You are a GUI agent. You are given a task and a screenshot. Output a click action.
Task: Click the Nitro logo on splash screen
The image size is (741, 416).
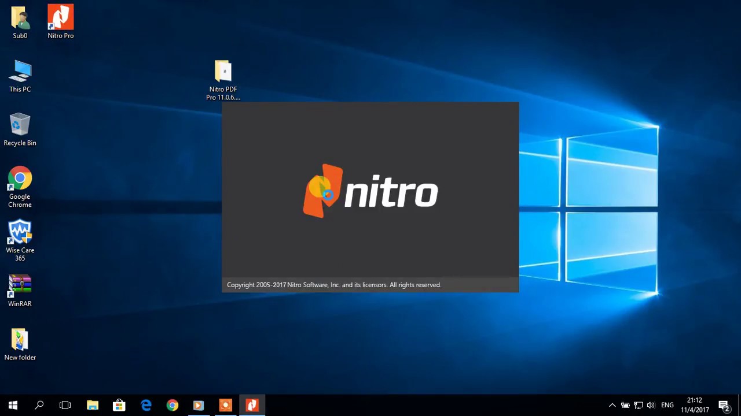[x=370, y=191]
